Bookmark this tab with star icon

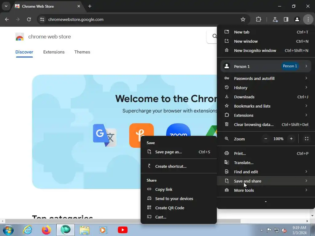[243, 19]
